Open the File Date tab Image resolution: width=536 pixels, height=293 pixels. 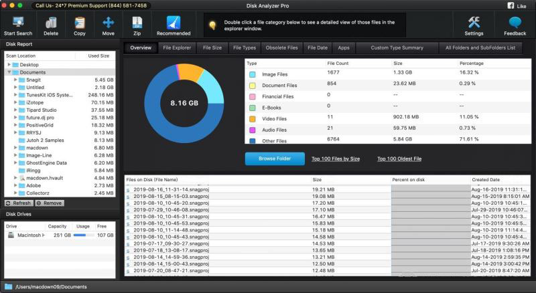click(318, 47)
